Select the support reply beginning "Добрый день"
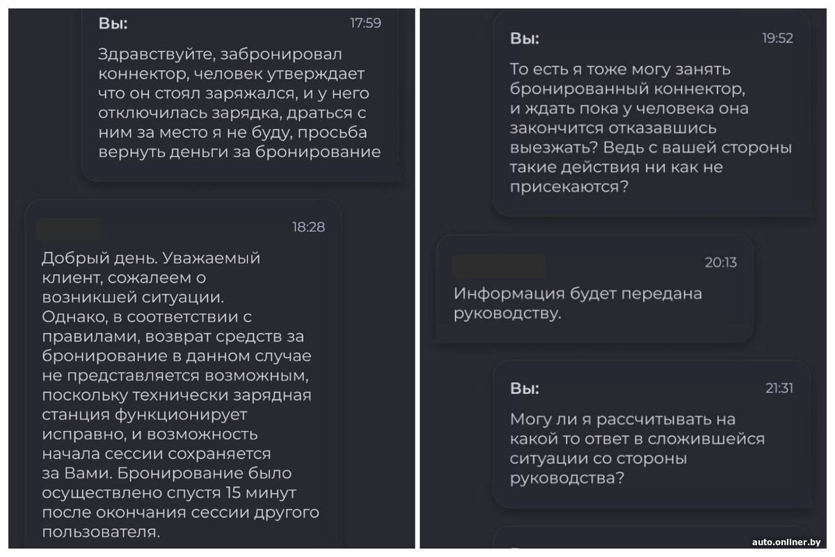This screenshot has width=835, height=557. [180, 394]
